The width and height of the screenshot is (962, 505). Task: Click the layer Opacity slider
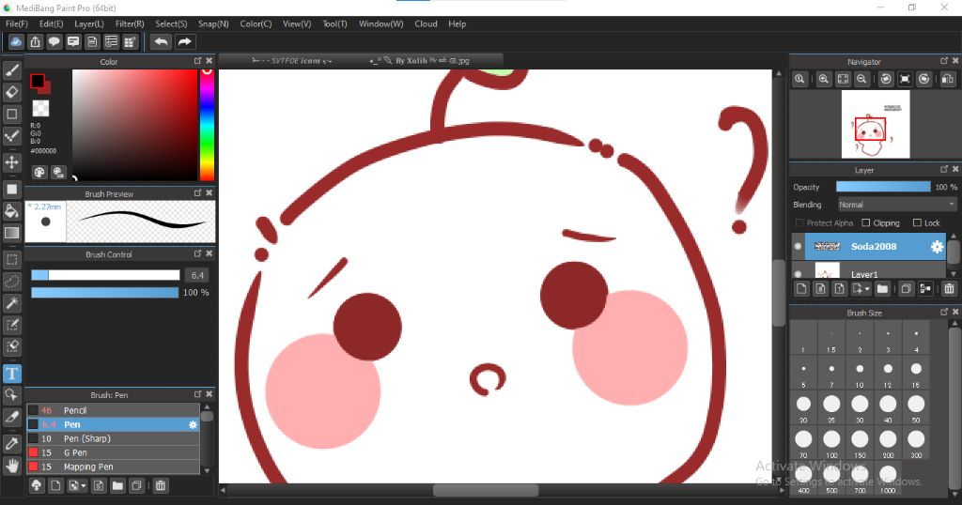883,187
